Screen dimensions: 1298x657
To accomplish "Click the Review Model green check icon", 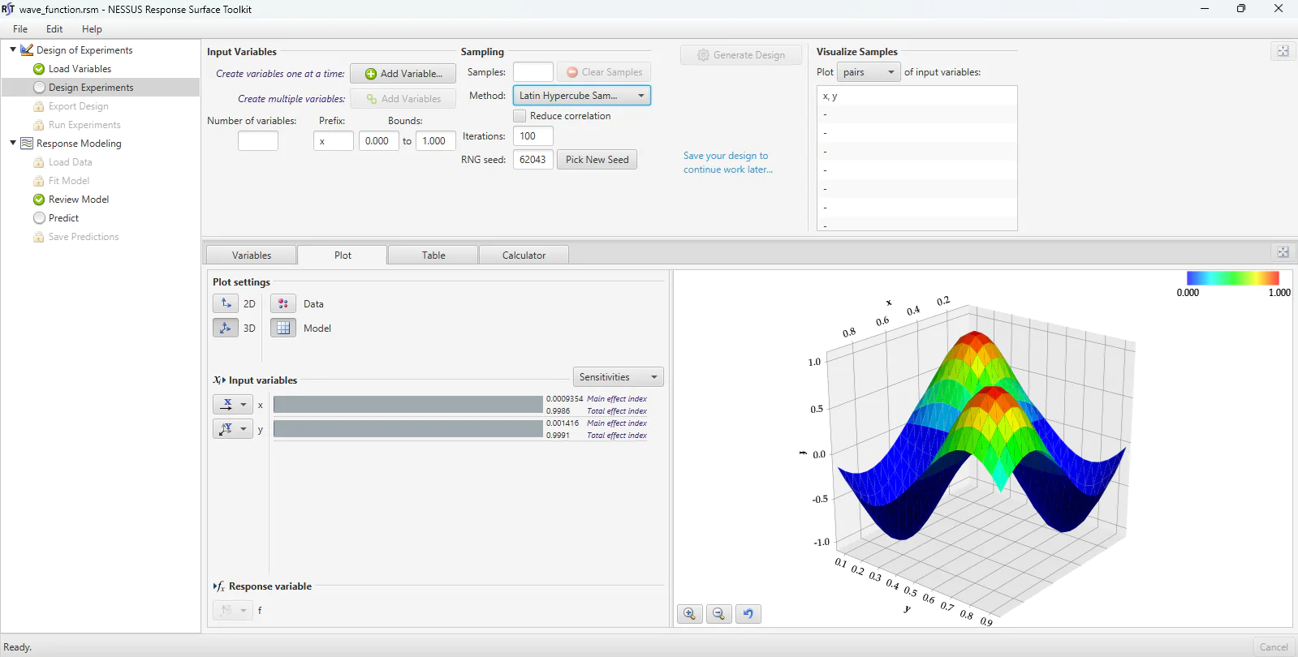I will (39, 200).
